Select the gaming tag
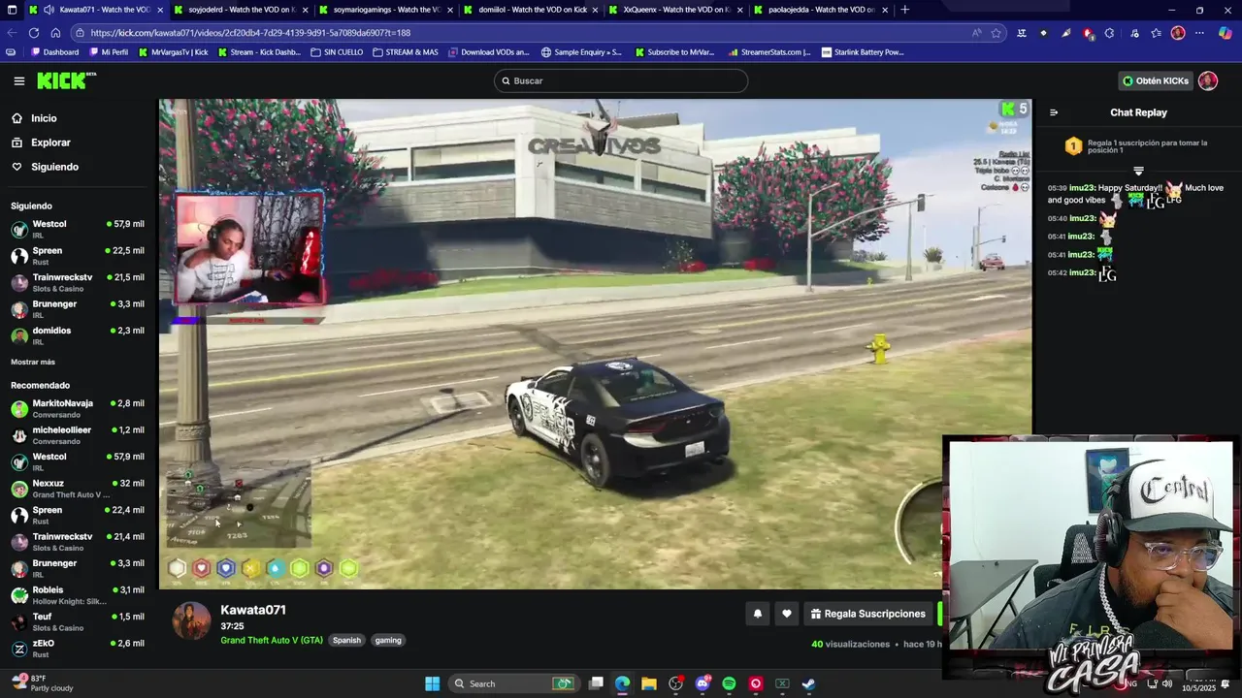The image size is (1242, 698). tap(388, 640)
